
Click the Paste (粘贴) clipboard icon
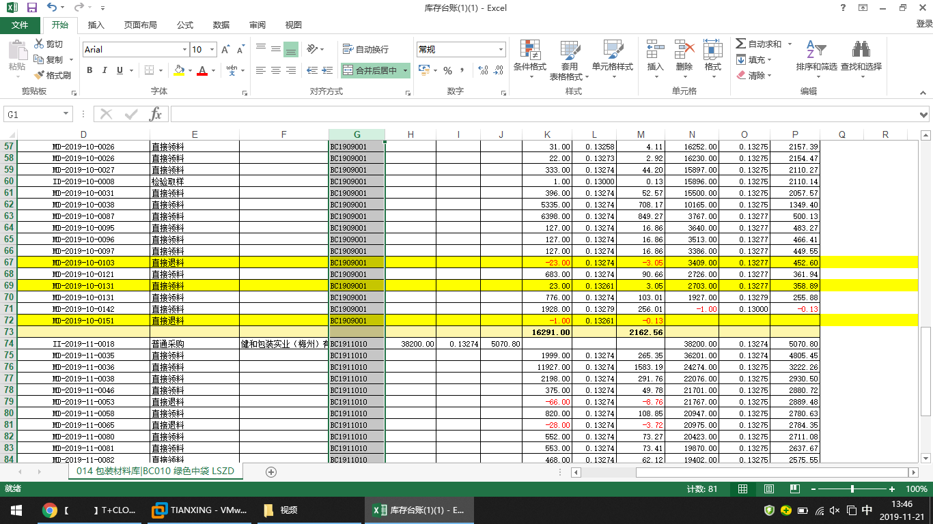tap(17, 50)
